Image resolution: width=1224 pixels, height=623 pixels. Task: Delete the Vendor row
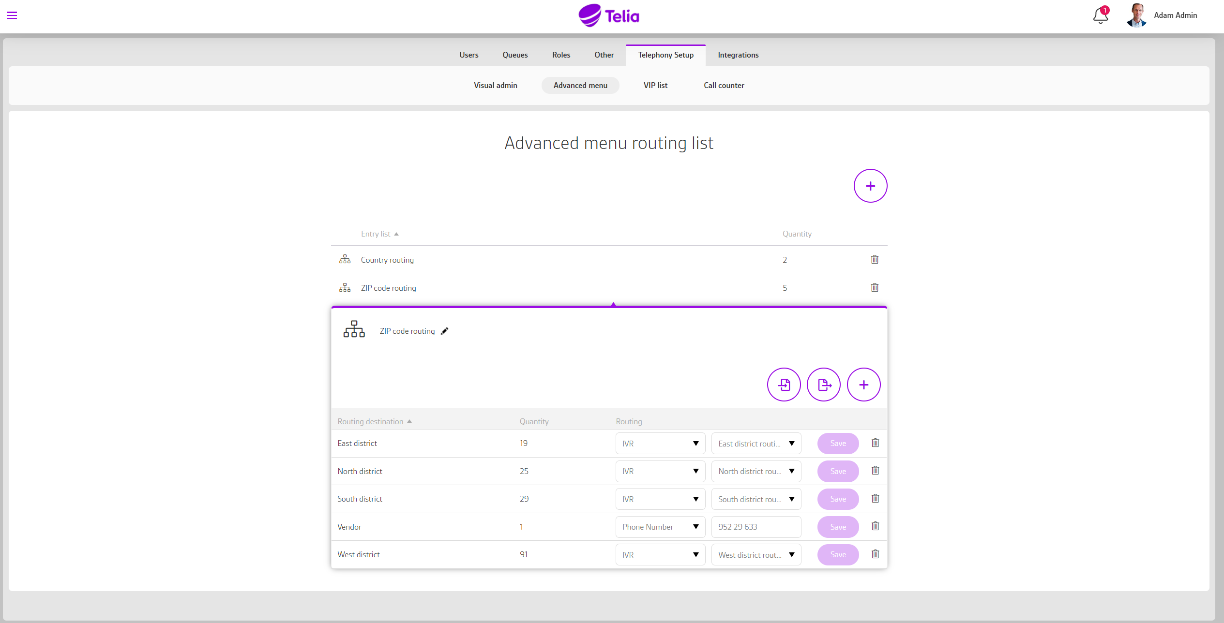[x=875, y=526]
